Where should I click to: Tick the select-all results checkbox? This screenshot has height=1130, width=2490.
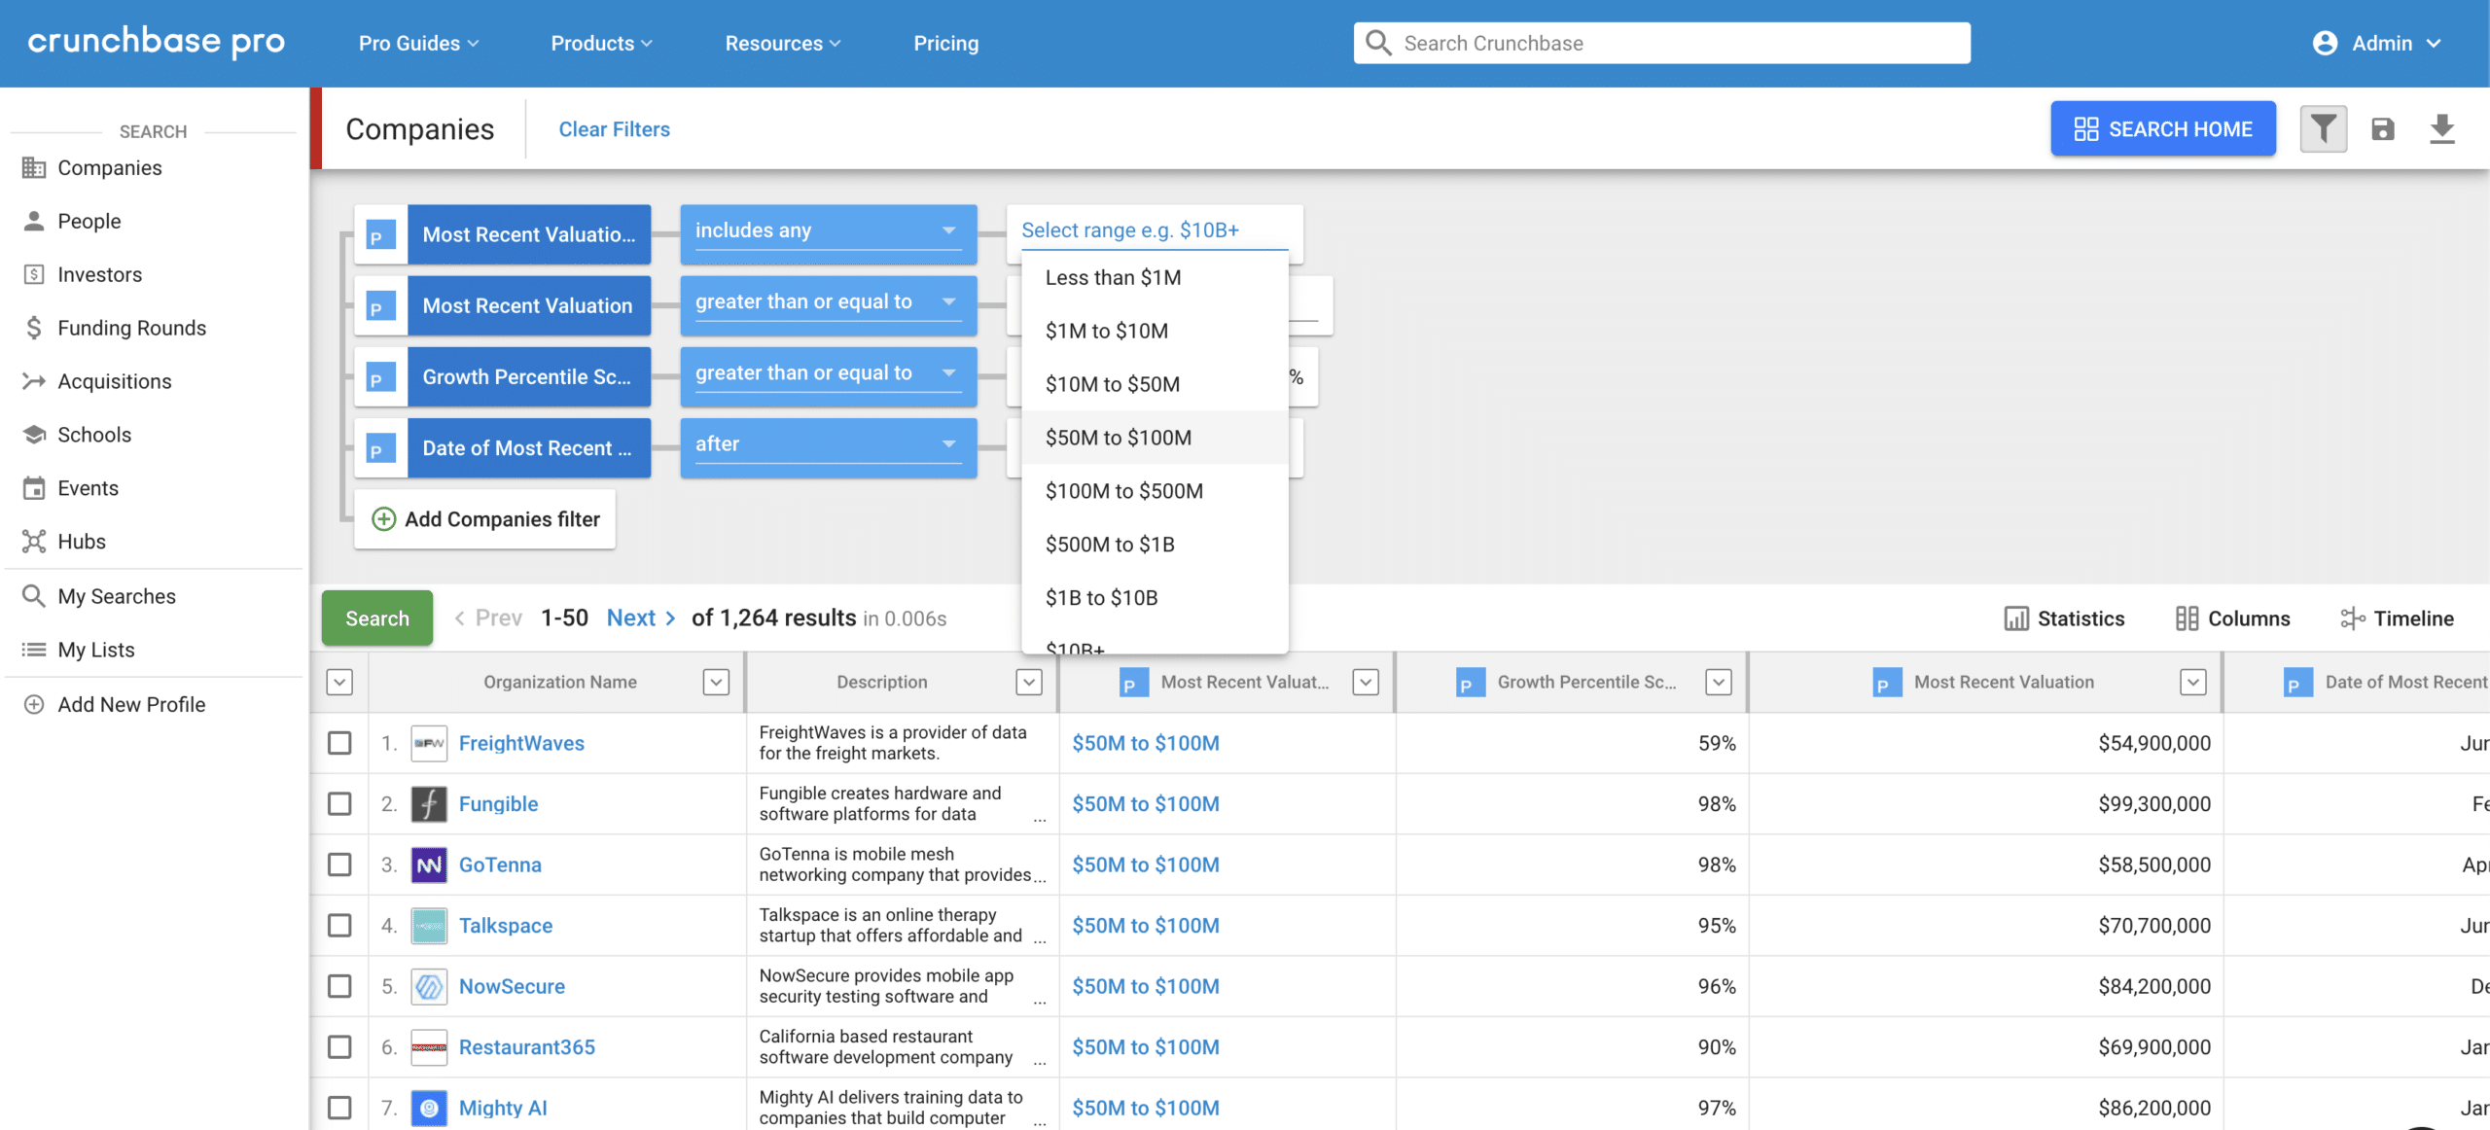339,682
